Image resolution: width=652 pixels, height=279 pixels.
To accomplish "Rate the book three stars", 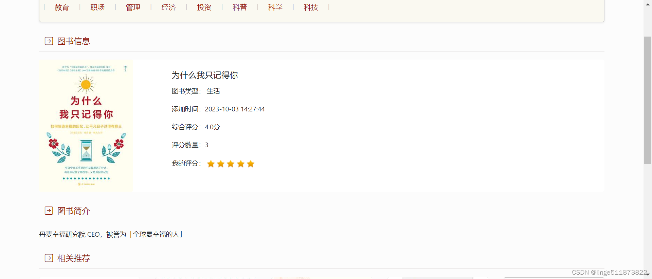I will coord(231,164).
